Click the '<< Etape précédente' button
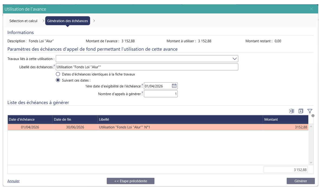Viewport: 320px width, 187px height. (130, 181)
